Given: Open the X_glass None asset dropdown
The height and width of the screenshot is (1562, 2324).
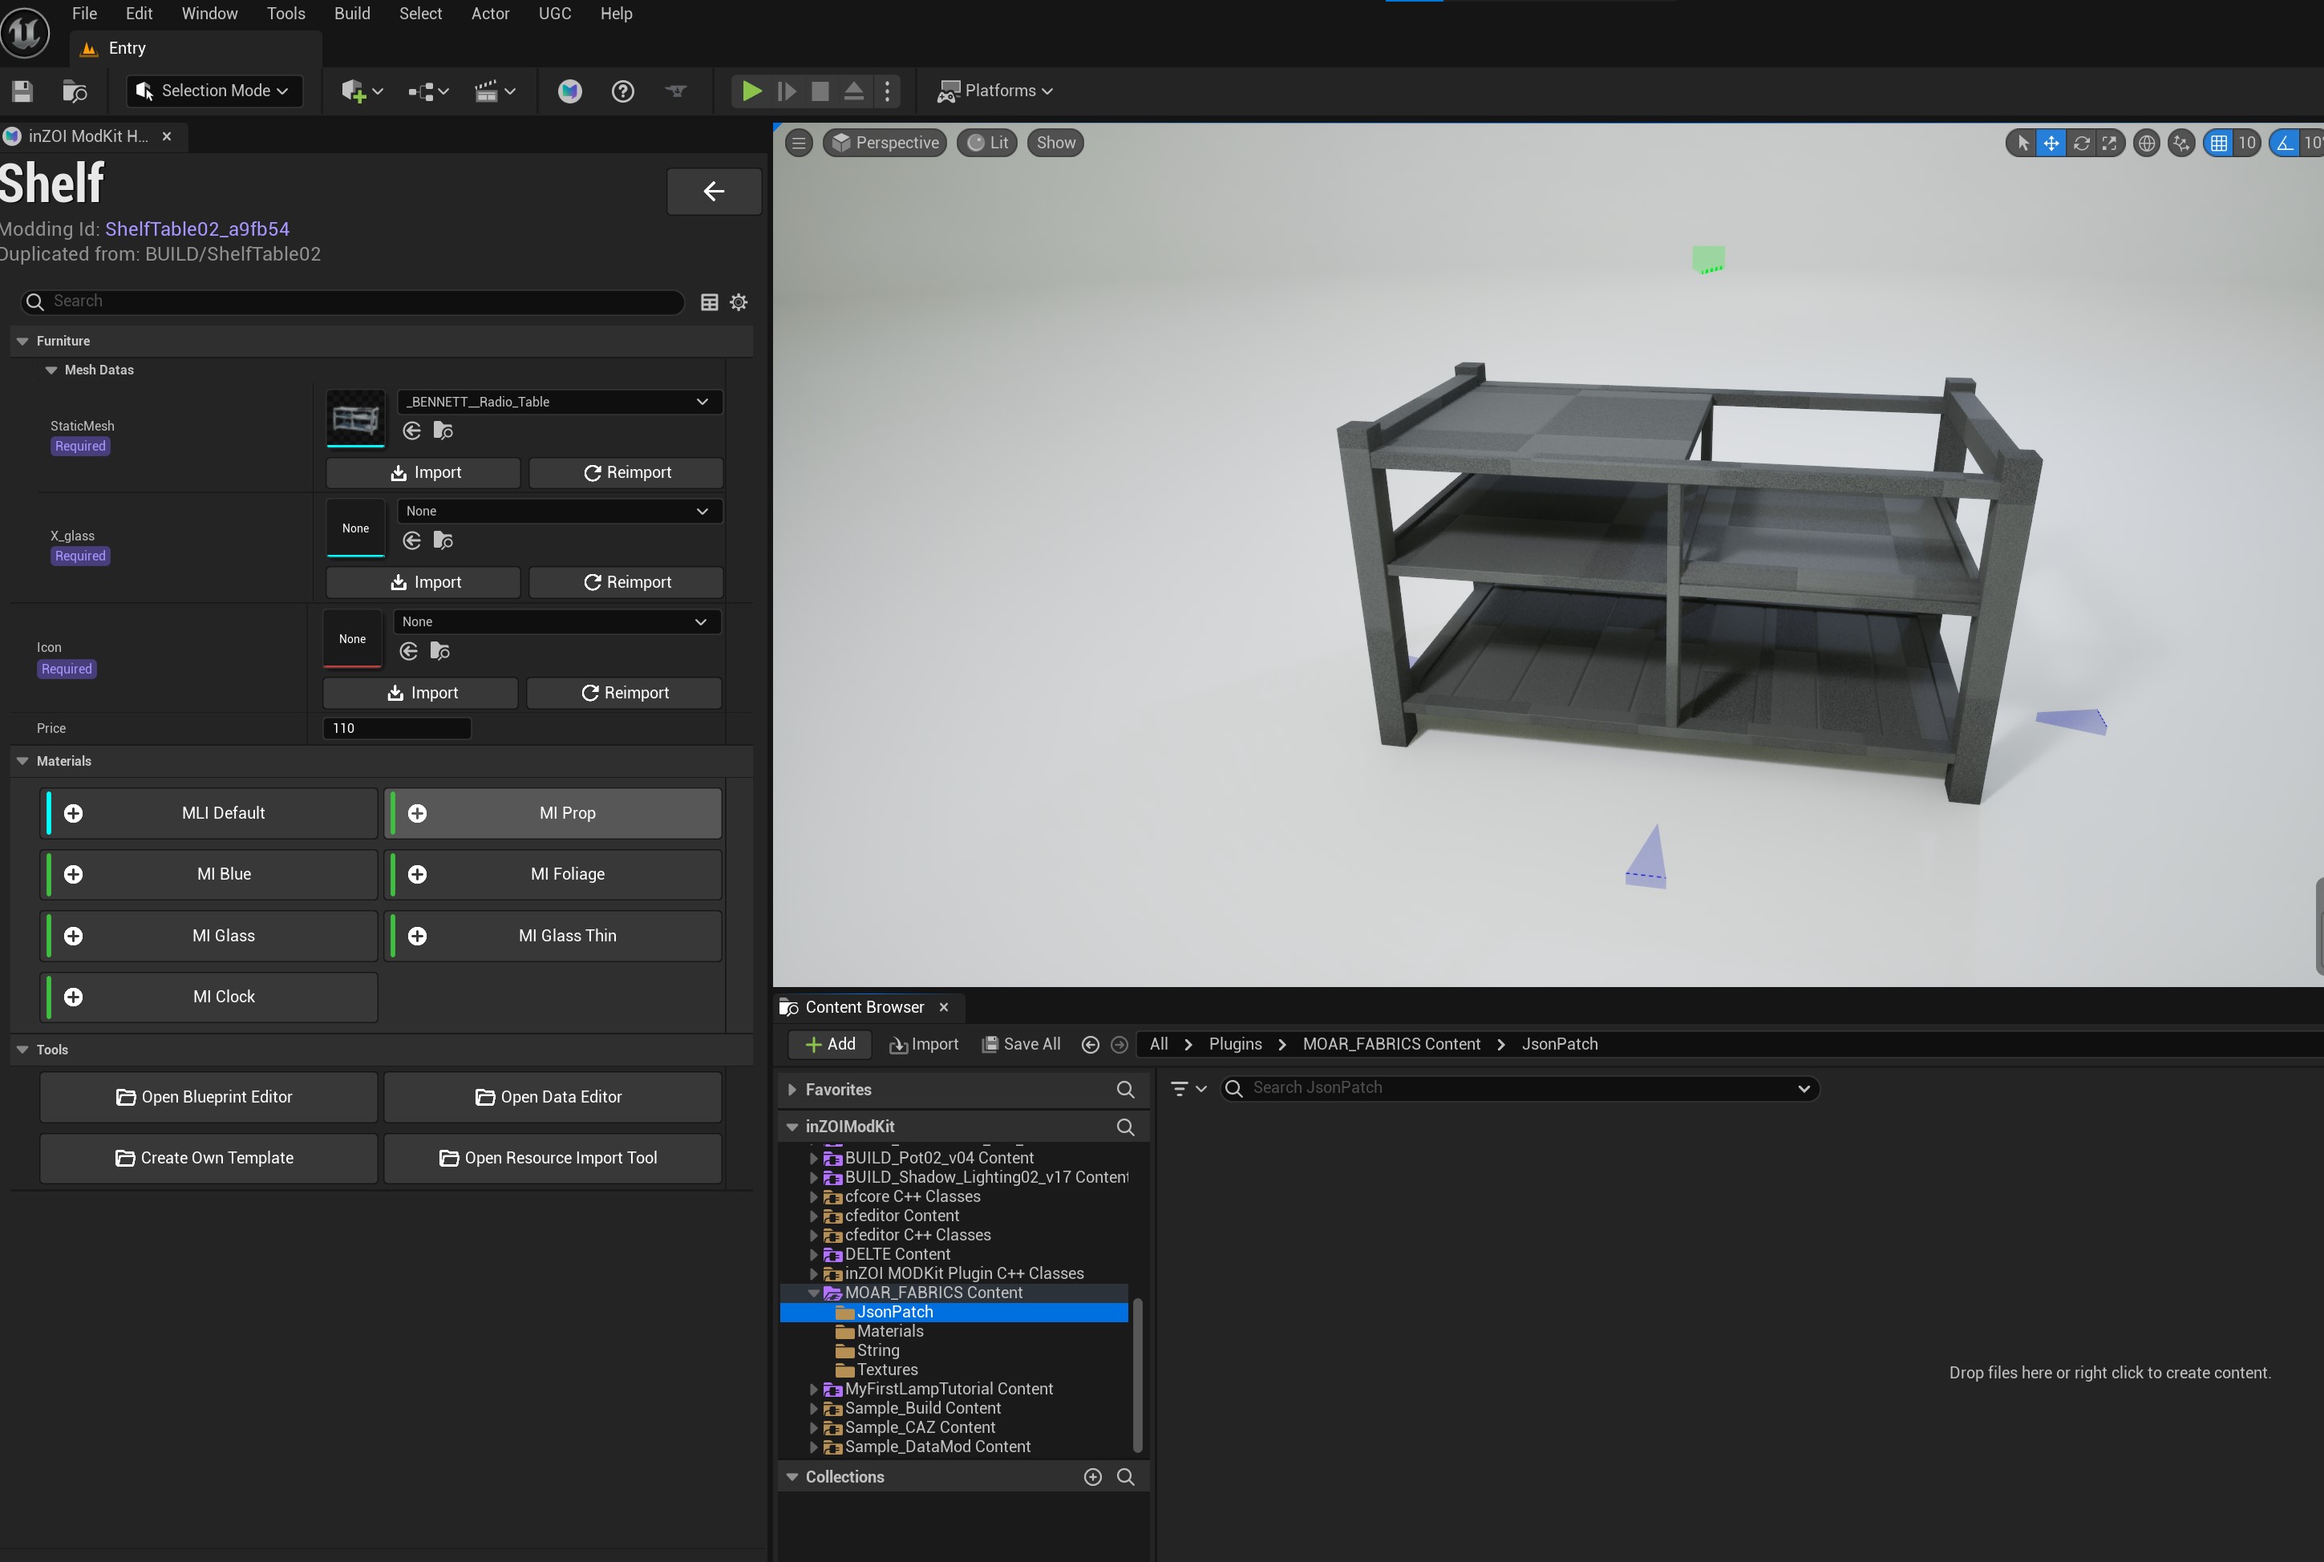Looking at the screenshot, I should [x=560, y=512].
